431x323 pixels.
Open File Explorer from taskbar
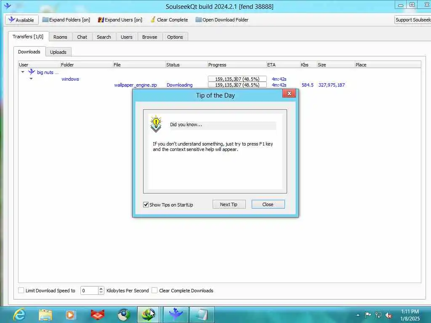[x=45, y=315]
